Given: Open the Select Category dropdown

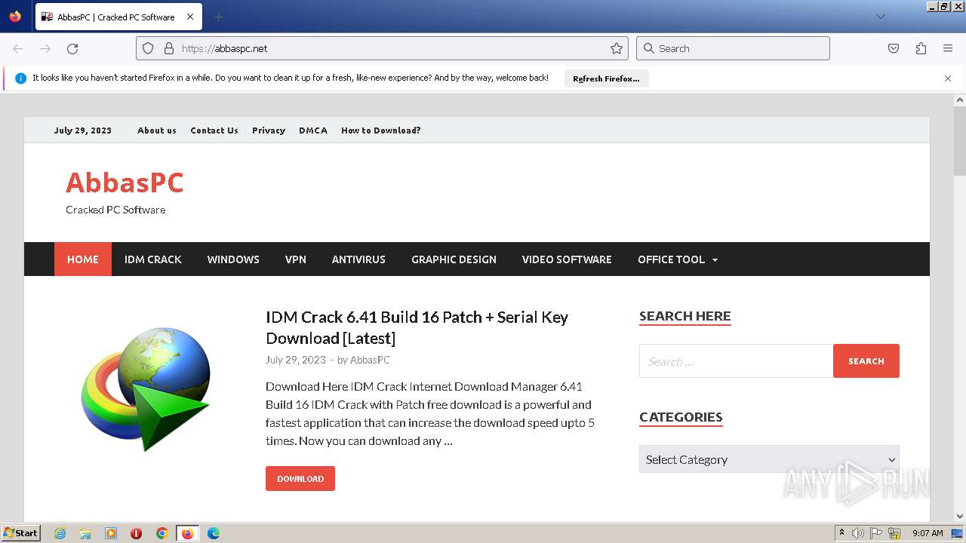Looking at the screenshot, I should coord(769,459).
